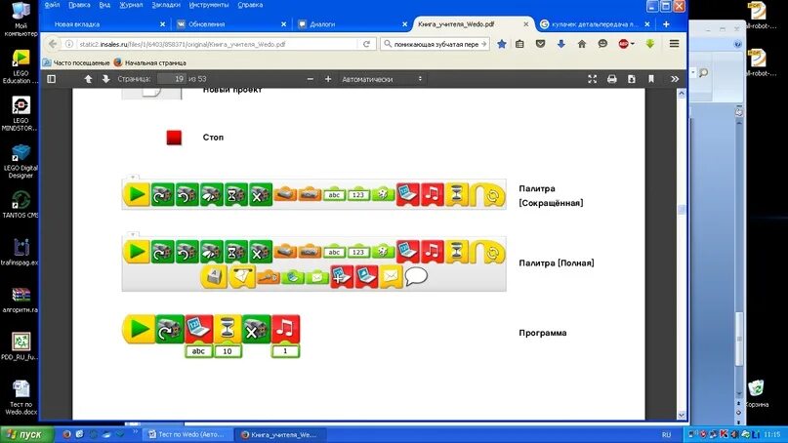Click the value 1 under the sound block

[x=285, y=351]
